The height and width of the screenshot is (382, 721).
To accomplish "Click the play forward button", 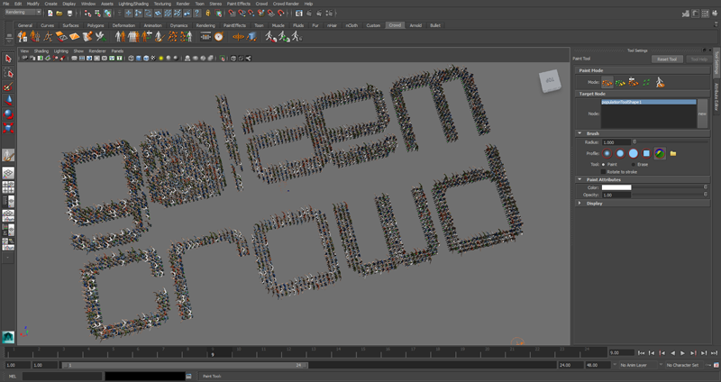I will coord(682,353).
